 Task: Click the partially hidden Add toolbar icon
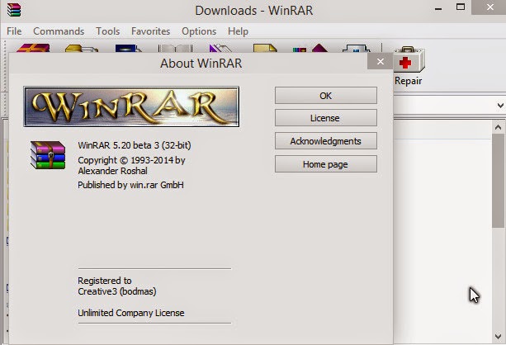[33, 49]
